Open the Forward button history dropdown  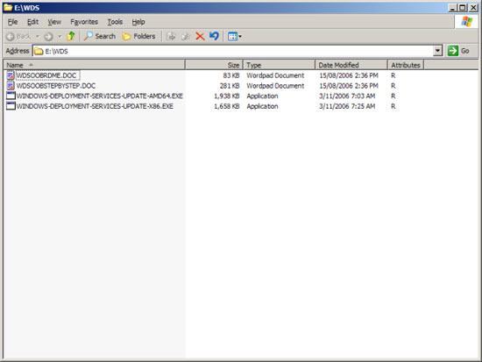click(x=60, y=36)
